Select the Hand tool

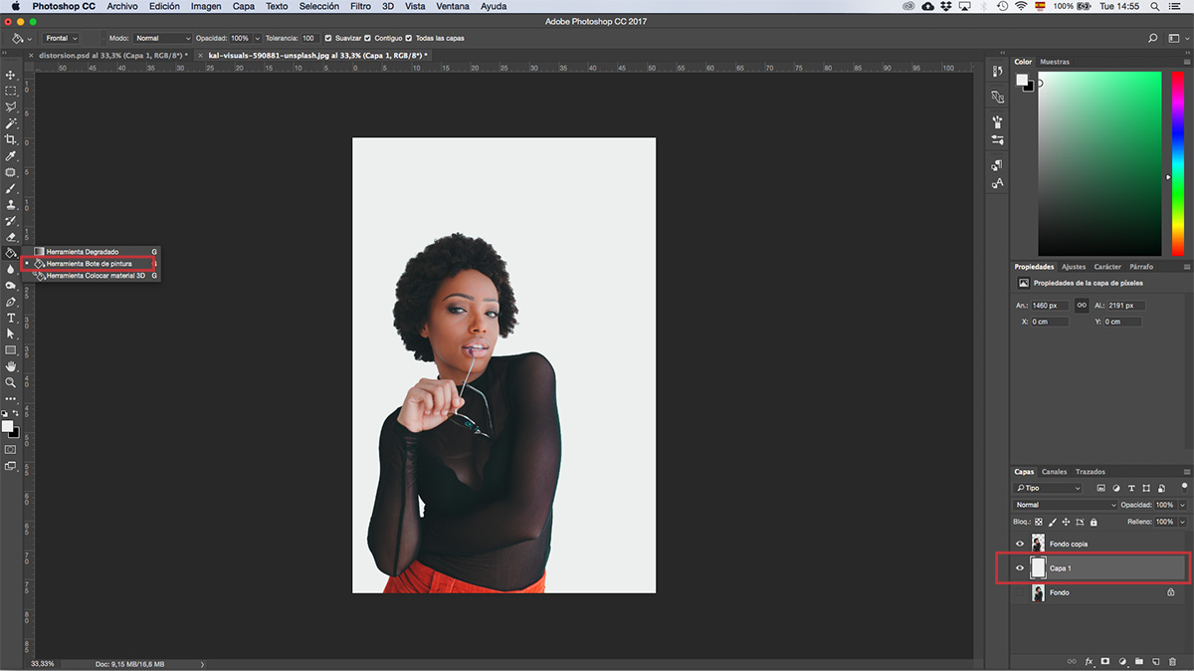[11, 366]
